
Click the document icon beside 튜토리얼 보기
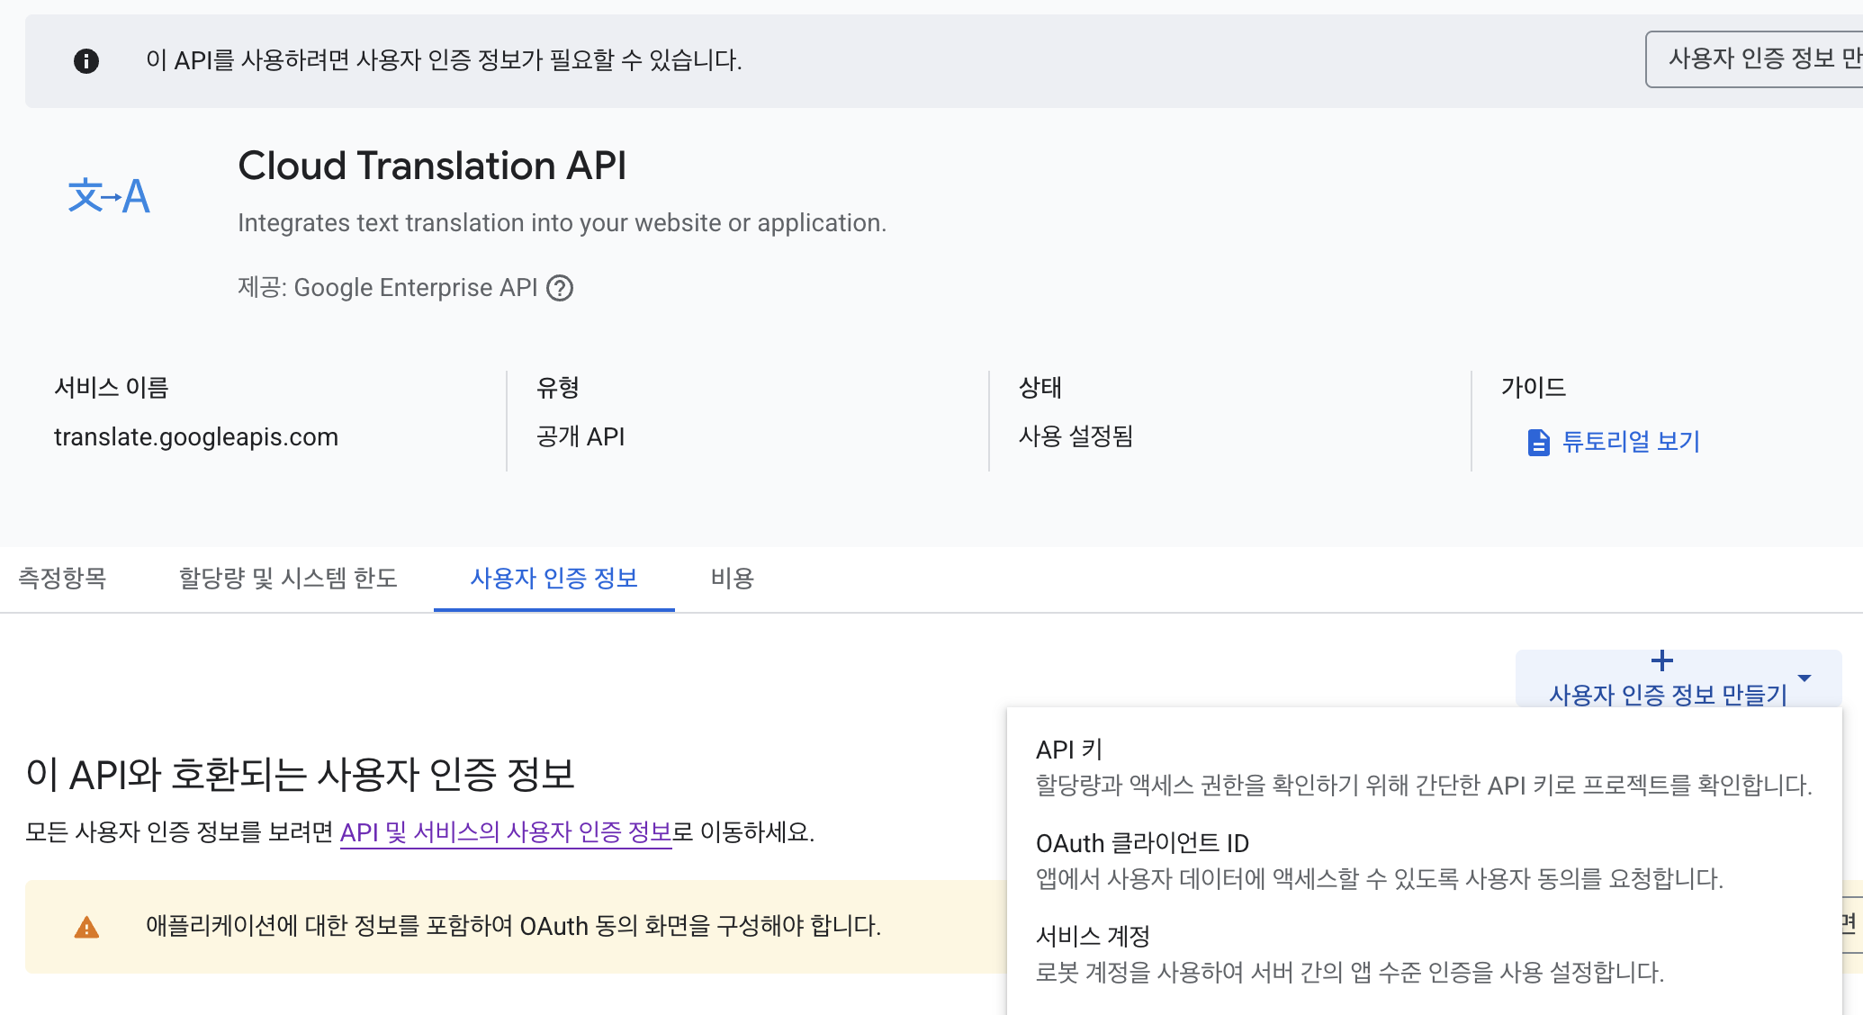click(1538, 442)
